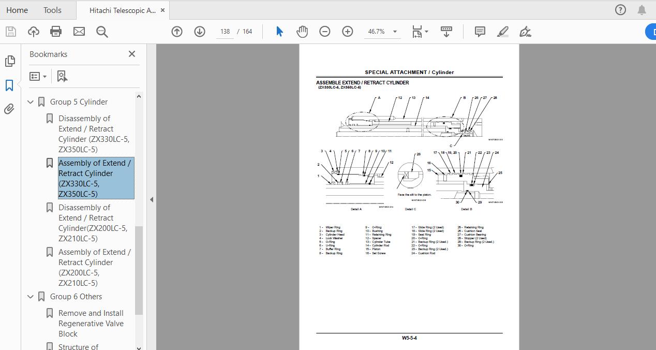Viewport: 656px width, 350px height.
Task: Close the Hitachi Telescopic tab
Action: coord(163,10)
